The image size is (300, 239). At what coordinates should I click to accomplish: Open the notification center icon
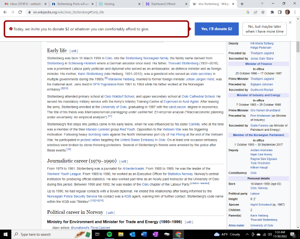coord(293,234)
